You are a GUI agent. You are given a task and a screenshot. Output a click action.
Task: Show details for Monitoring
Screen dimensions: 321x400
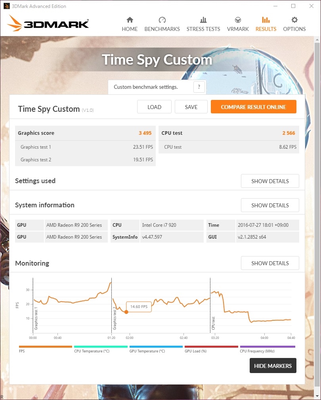[270, 263]
